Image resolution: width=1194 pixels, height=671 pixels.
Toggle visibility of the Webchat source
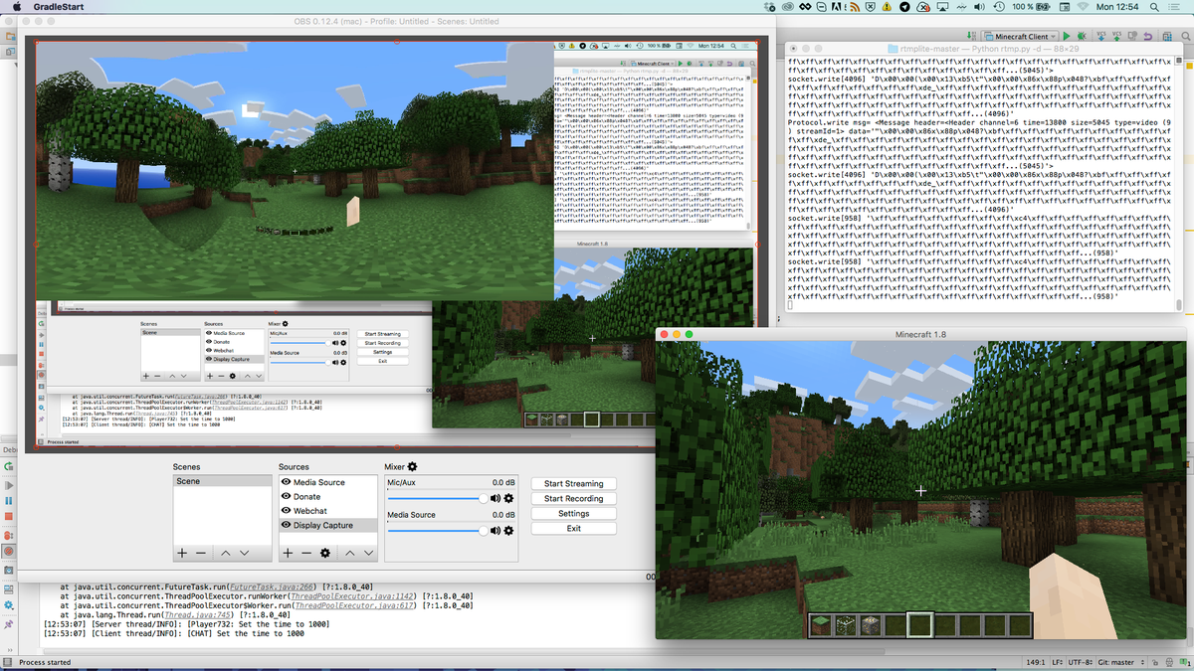click(x=287, y=510)
